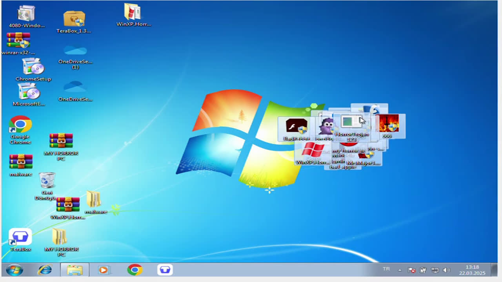Select the Recycle Bin (Geri Dönüşüm) icon
The width and height of the screenshot is (502, 282).
(47, 181)
